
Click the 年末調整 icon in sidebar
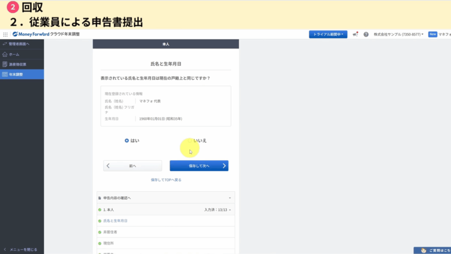pos(5,75)
